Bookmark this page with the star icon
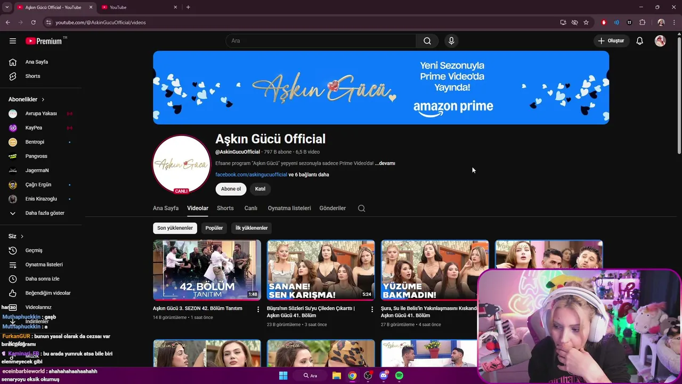 586,22
